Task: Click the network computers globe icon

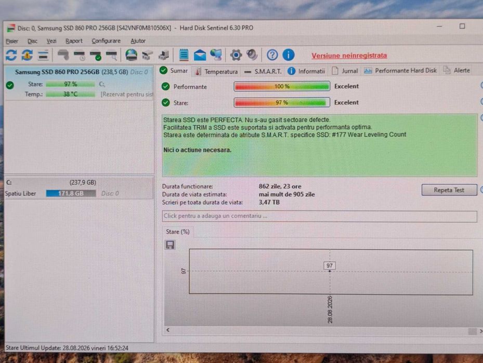Action: pyautogui.click(x=216, y=55)
